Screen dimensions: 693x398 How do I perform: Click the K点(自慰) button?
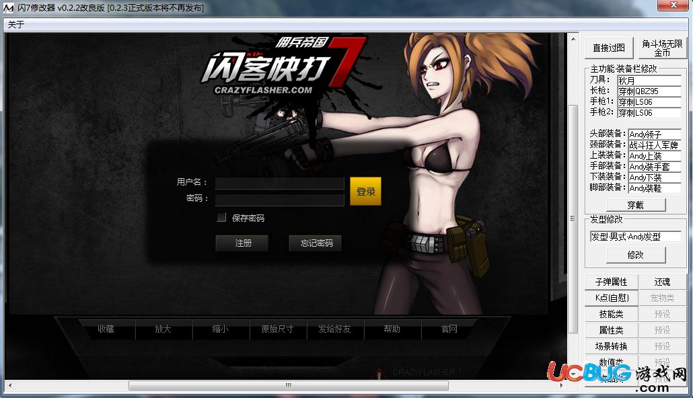[611, 298]
